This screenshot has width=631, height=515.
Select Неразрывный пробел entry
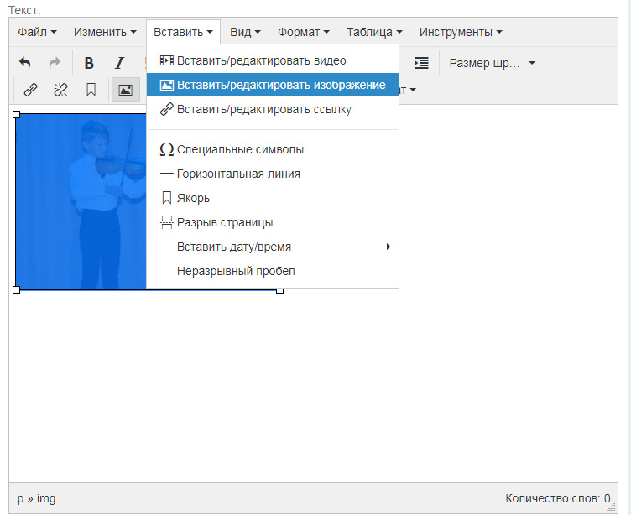click(273, 271)
